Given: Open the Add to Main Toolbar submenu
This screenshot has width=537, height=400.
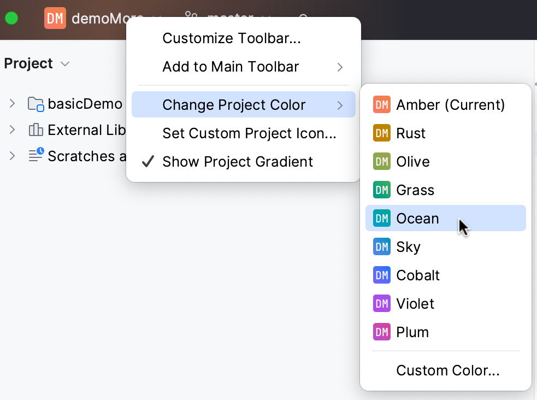Looking at the screenshot, I should pyautogui.click(x=230, y=67).
